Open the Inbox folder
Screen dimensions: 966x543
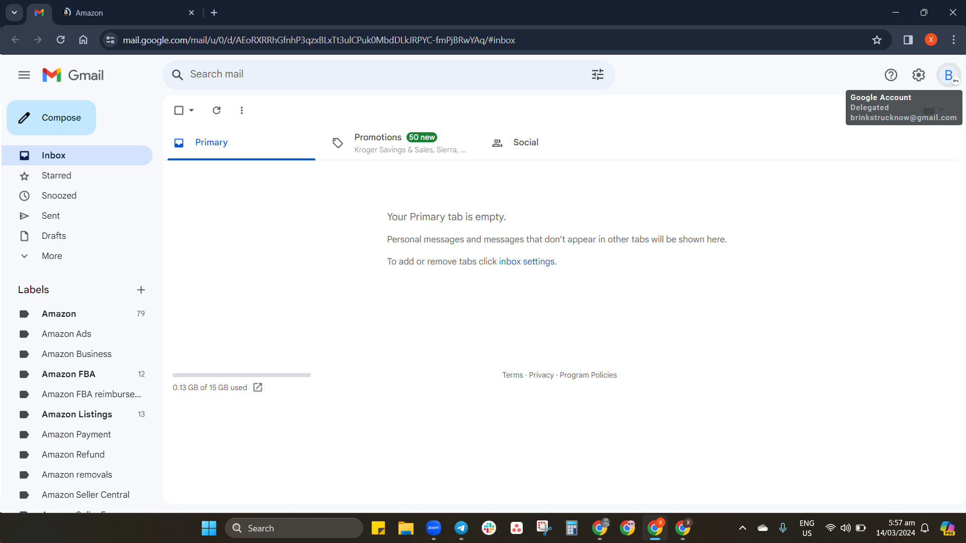[77, 155]
